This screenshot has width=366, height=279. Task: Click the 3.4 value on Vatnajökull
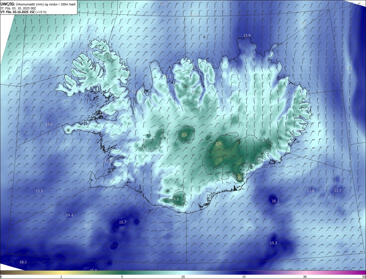pyautogui.click(x=218, y=144)
